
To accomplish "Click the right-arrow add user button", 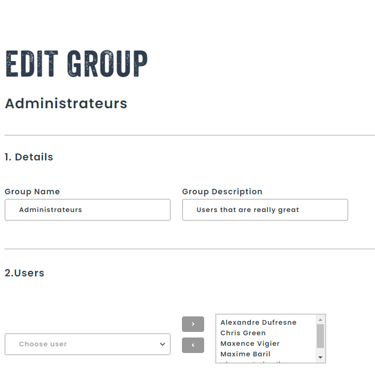I will click(192, 324).
